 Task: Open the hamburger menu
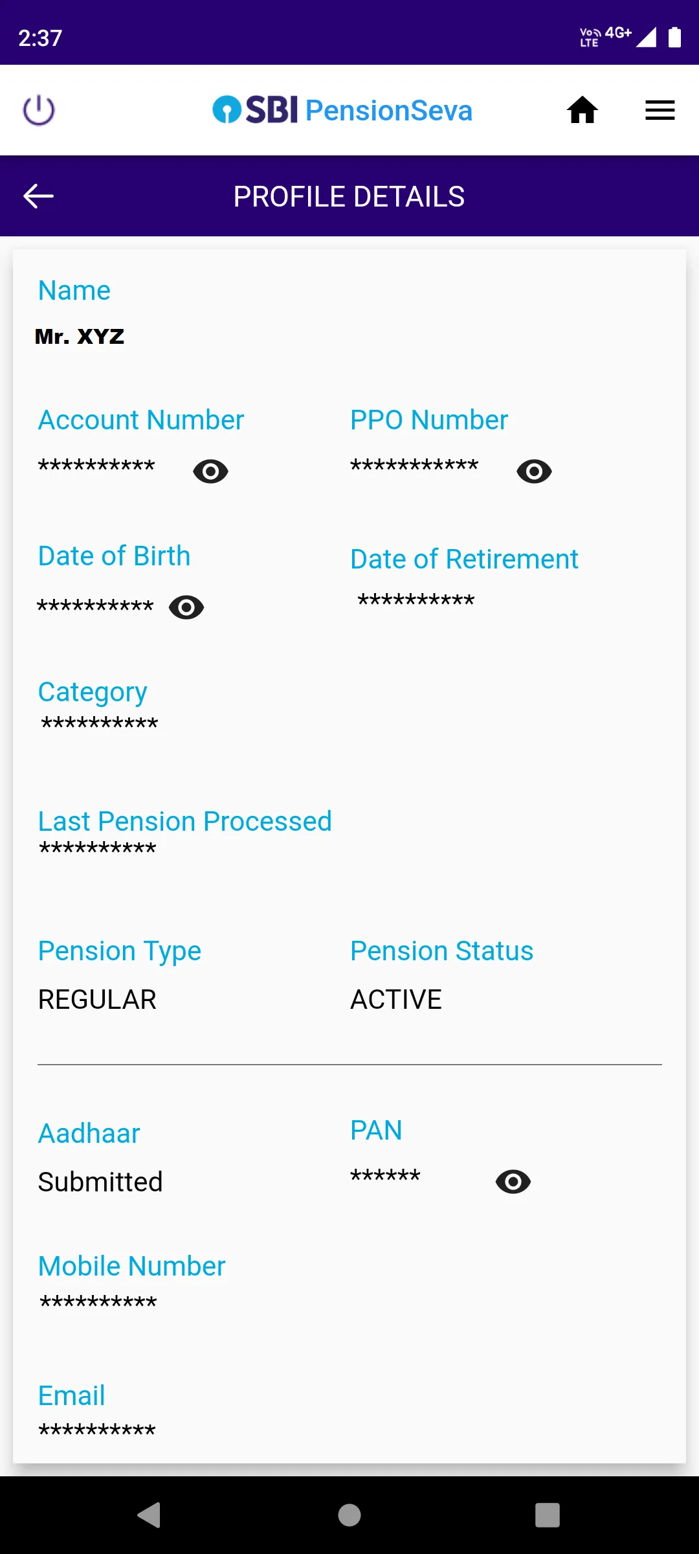[660, 110]
